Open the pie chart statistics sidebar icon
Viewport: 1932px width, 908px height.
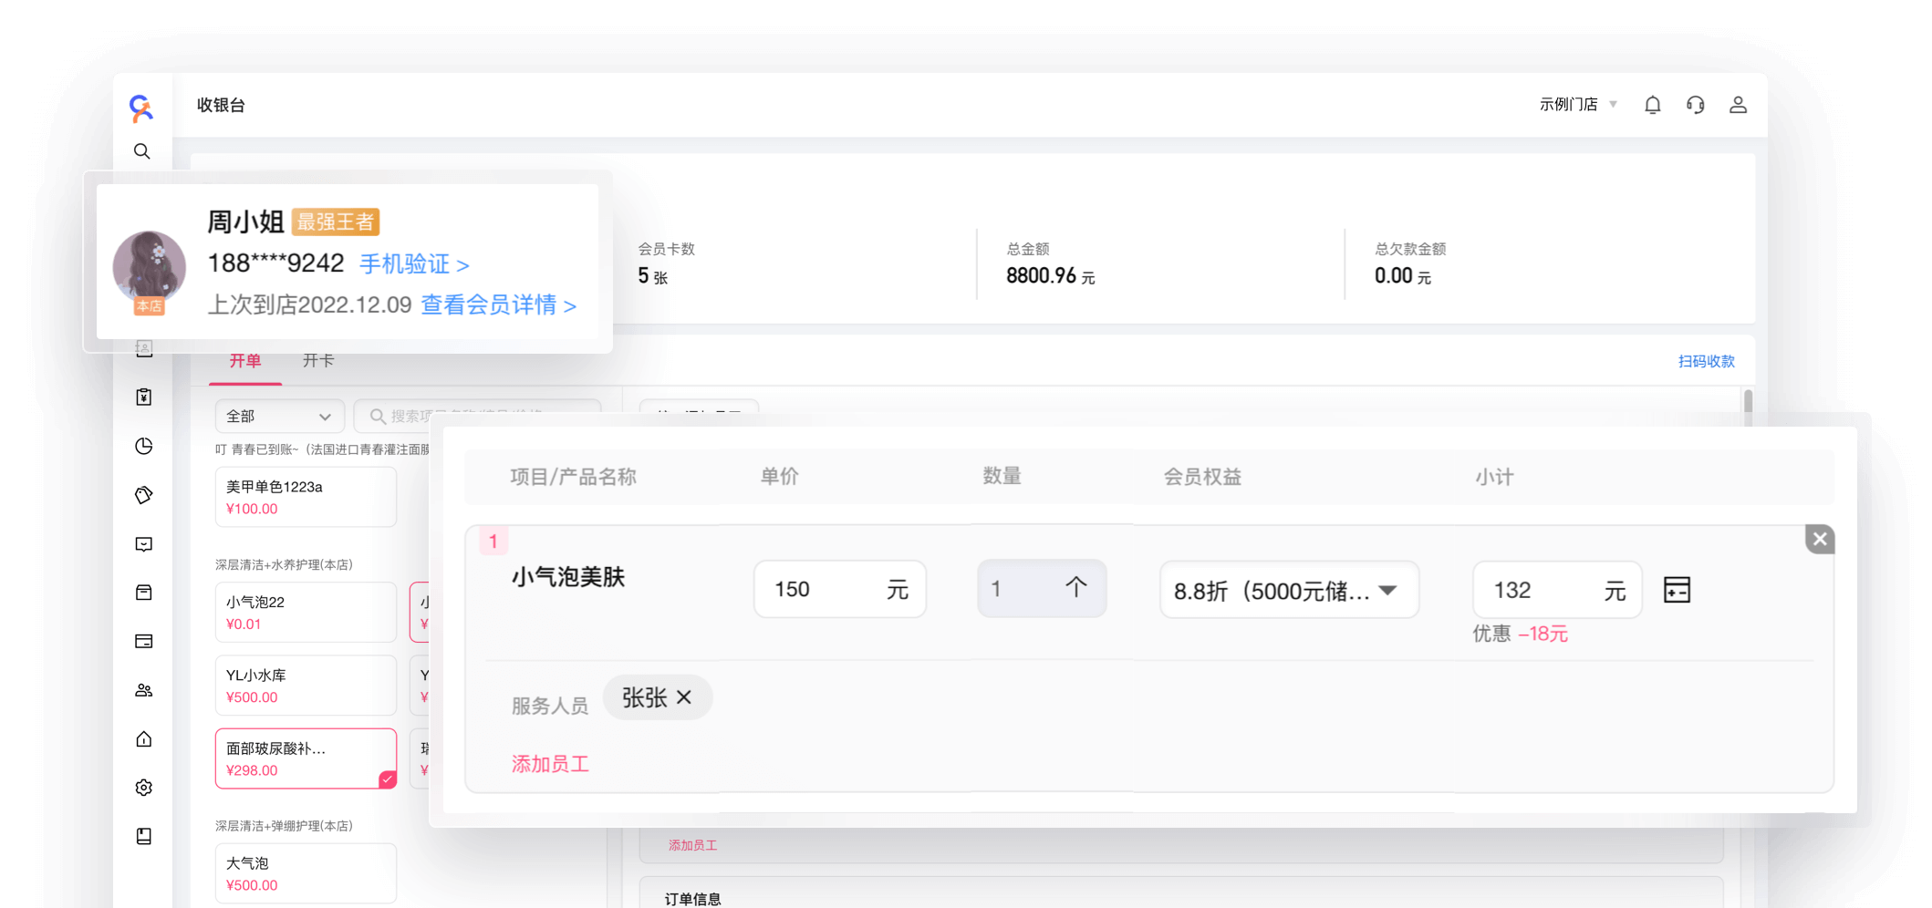(143, 446)
